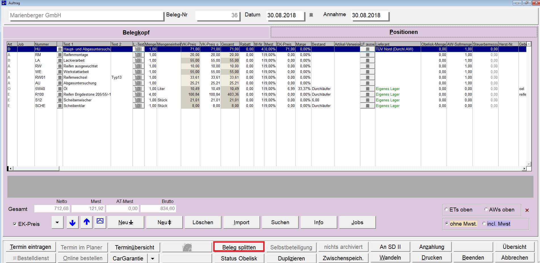Open the CarGarantie dropdown arrow
Screen dimensions: 540x263
coord(153,258)
